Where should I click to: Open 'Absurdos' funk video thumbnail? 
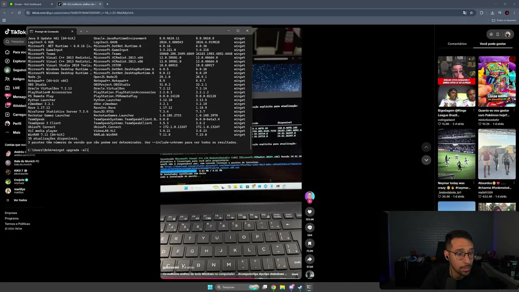(497, 154)
